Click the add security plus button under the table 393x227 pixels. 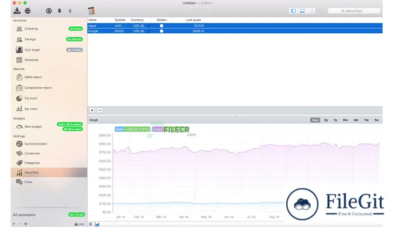tap(92, 110)
